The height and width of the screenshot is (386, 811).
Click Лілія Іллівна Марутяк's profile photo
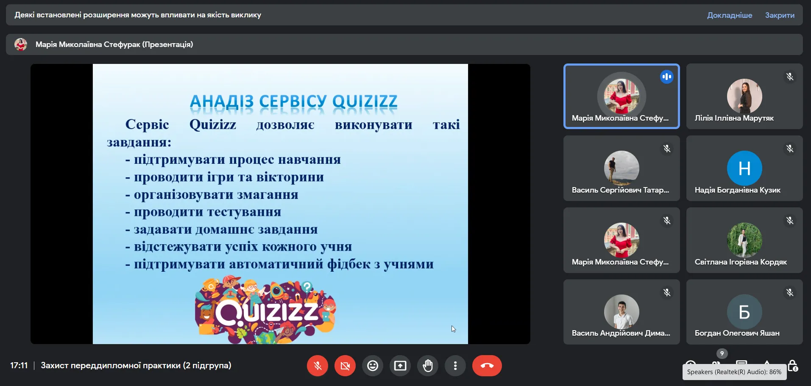(x=744, y=96)
